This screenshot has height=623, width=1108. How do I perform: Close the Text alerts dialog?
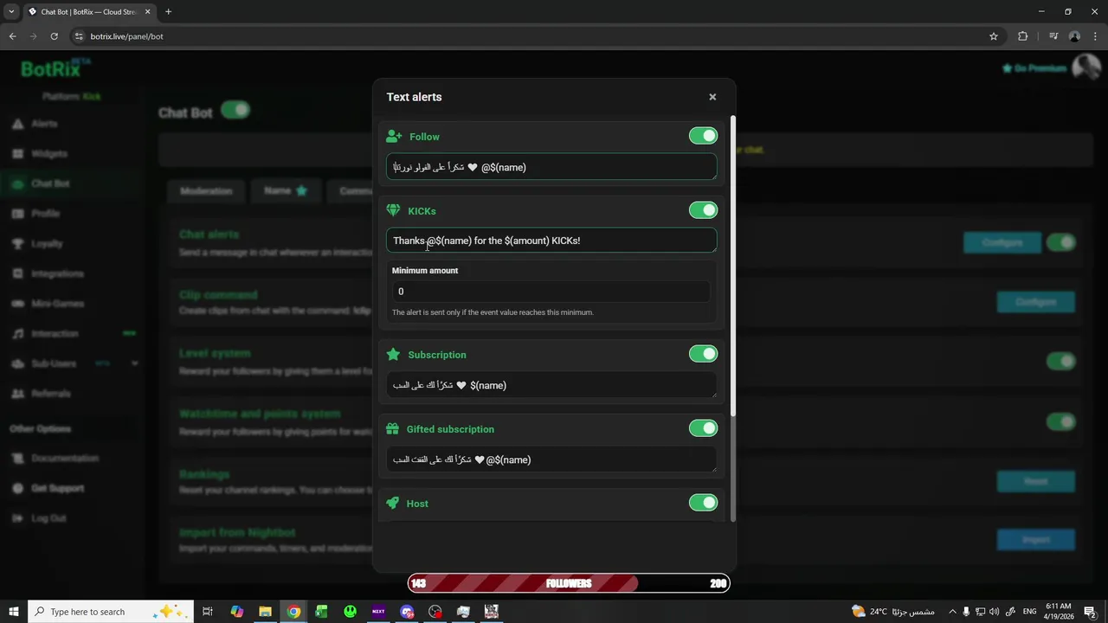(x=712, y=97)
